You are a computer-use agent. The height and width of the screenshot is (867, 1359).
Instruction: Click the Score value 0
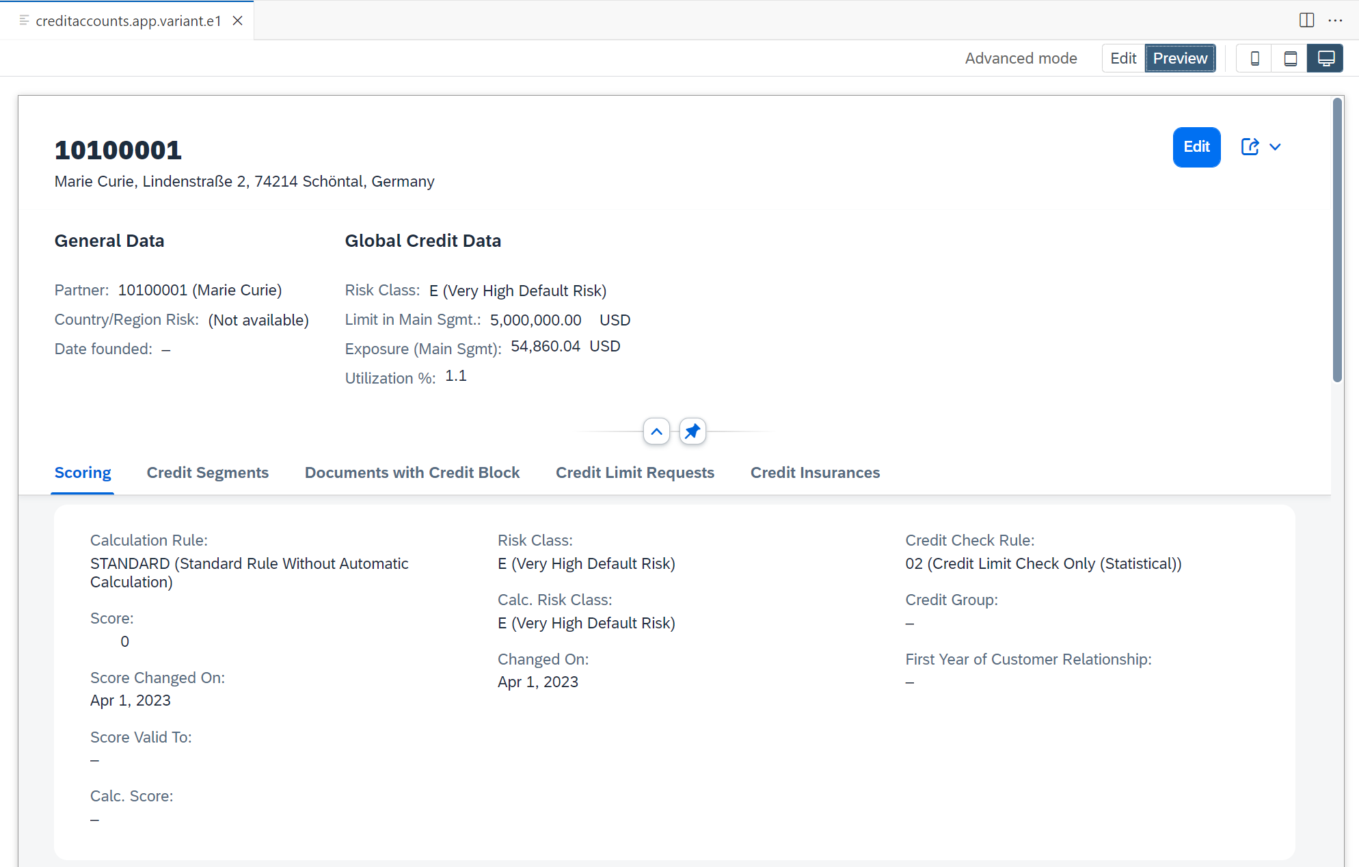[125, 641]
